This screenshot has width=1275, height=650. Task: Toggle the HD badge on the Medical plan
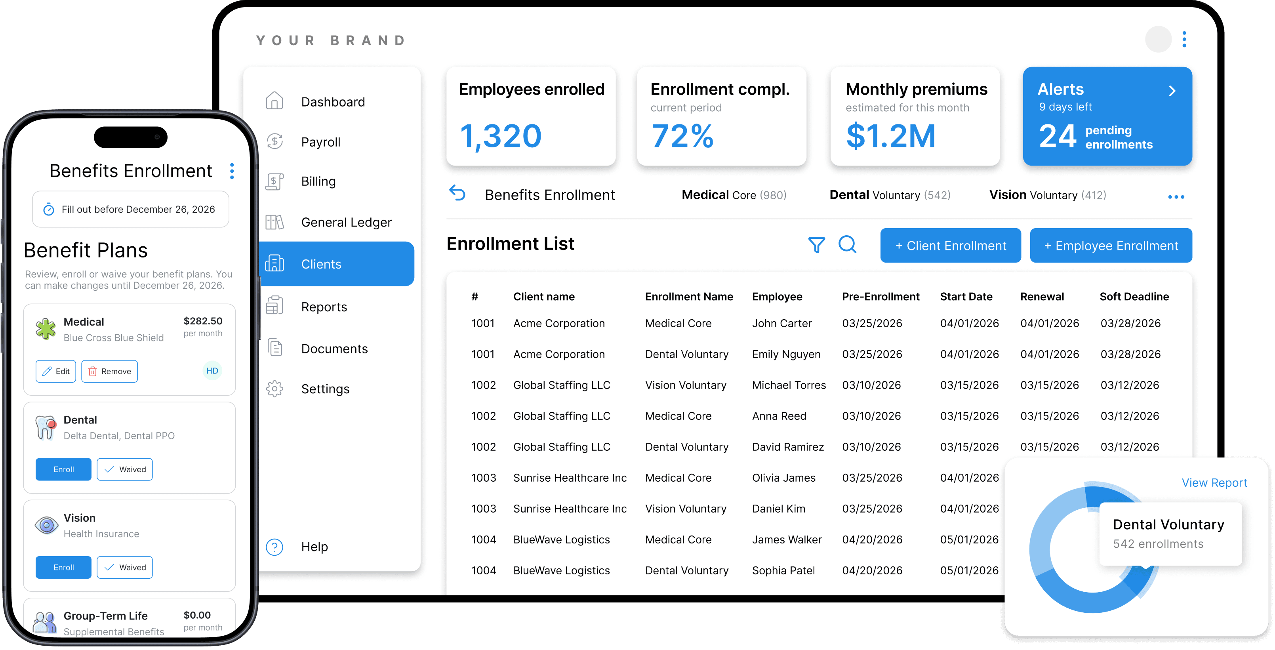212,370
